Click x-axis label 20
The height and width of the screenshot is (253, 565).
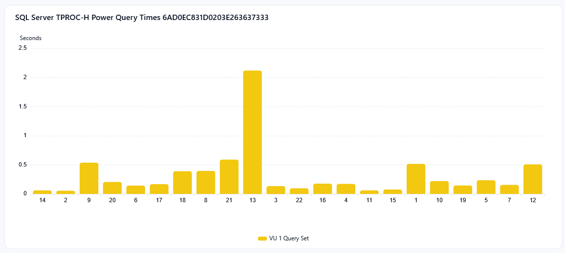click(112, 201)
